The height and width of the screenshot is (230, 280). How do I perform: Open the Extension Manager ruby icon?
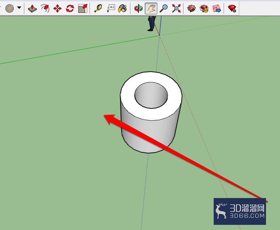pyautogui.click(x=232, y=8)
